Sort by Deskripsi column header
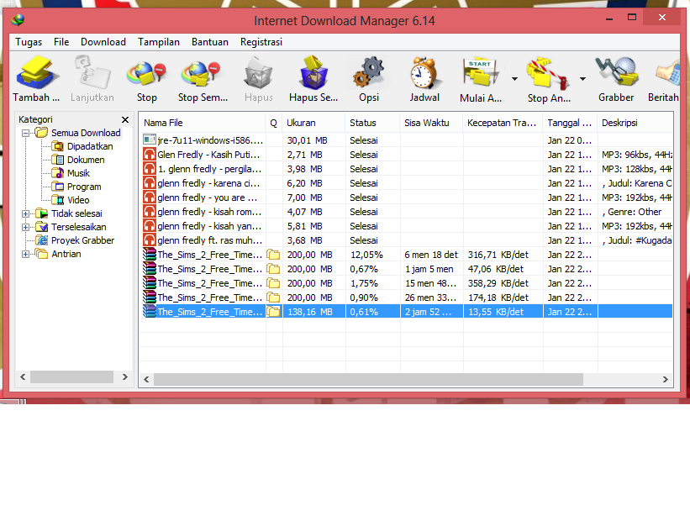690x516 pixels. point(635,123)
